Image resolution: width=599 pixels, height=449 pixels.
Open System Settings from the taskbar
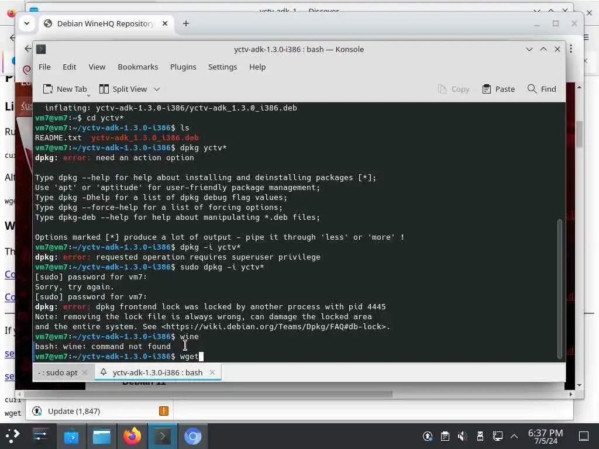click(x=40, y=436)
